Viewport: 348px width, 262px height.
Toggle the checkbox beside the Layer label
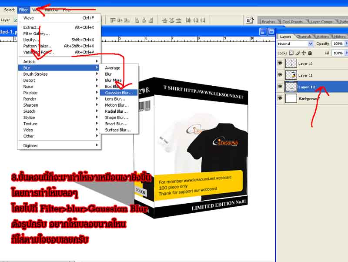coord(16,20)
